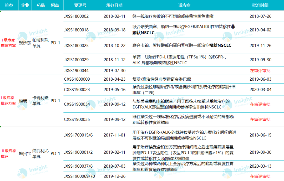Viewport: 284px width, 181px height.
Task: Select approval date 2019-04-02
Action: tap(260, 30)
